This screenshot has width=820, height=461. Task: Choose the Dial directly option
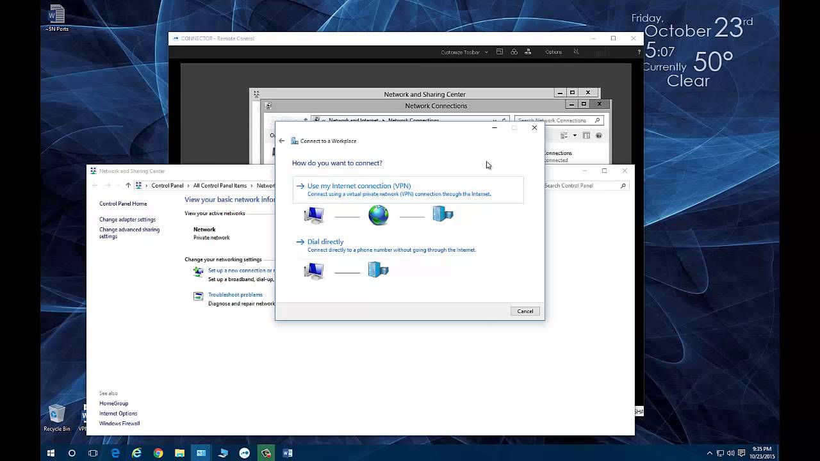tap(325, 242)
